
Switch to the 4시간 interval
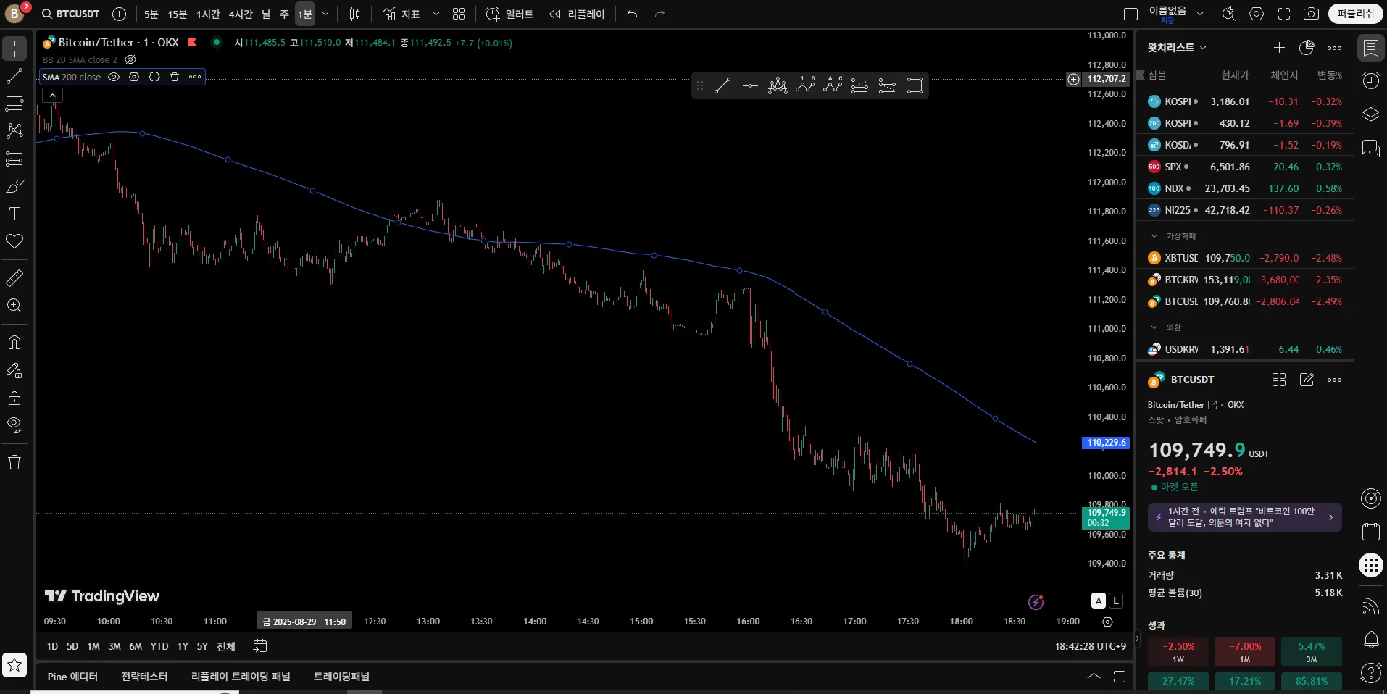point(241,14)
